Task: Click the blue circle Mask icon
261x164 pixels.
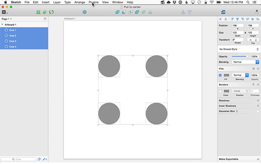Action: tap(85, 12)
